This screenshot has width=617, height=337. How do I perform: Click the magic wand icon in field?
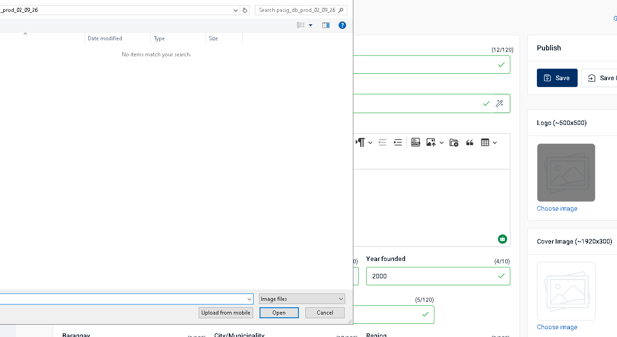[x=499, y=103]
